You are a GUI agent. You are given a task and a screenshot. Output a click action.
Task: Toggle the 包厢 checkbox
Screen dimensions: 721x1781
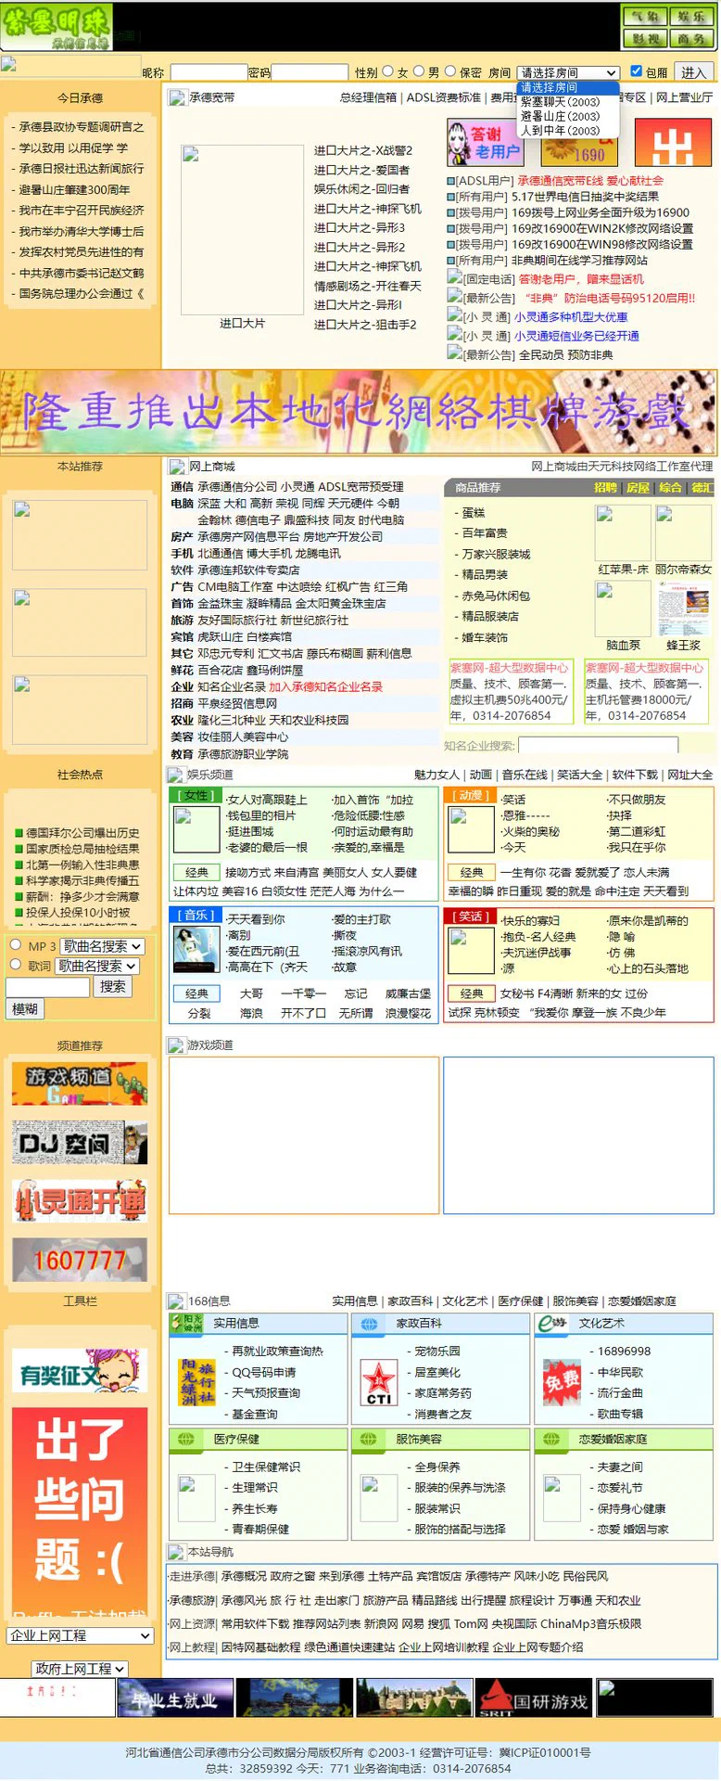pyautogui.click(x=636, y=71)
